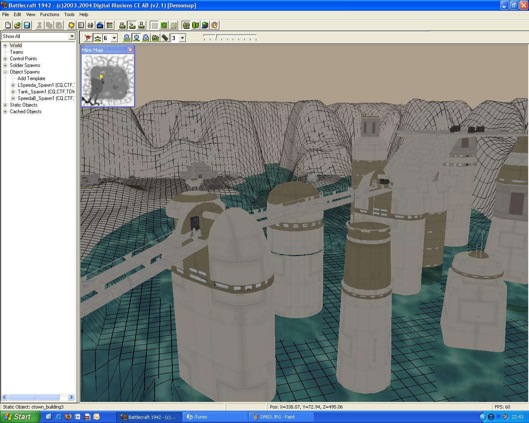The height and width of the screenshot is (423, 529).
Task: Collapse the Object Spawns tree node
Action: point(5,72)
